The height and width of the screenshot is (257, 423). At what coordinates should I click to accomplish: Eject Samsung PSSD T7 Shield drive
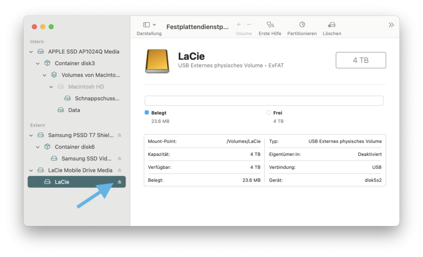point(119,135)
